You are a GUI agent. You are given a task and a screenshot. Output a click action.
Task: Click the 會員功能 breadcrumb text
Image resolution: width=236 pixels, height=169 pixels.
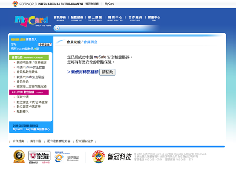point(74,42)
